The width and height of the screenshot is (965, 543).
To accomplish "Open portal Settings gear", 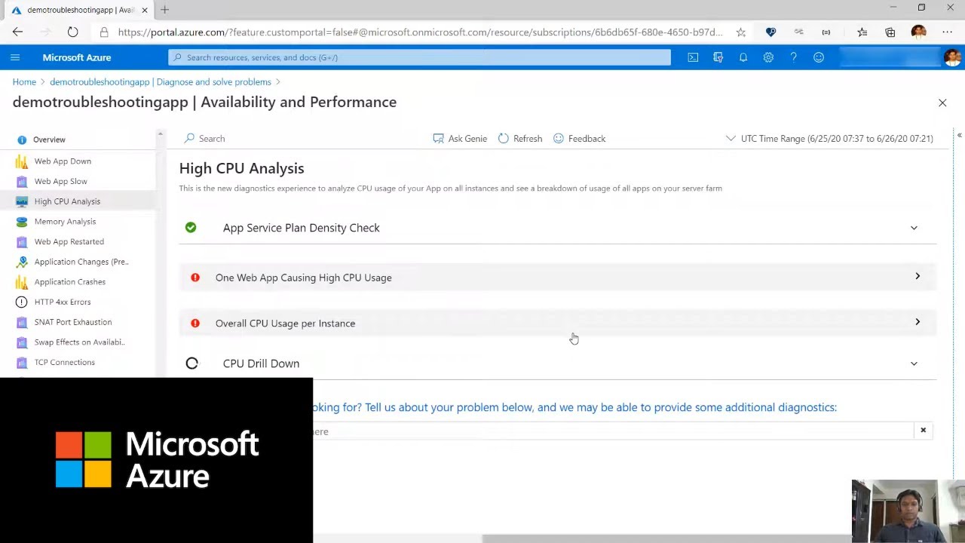I will pyautogui.click(x=768, y=57).
